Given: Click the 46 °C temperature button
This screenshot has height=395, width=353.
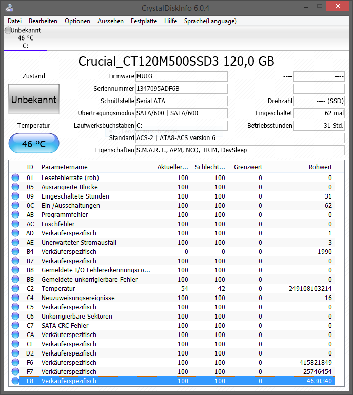Looking at the screenshot, I should coord(34,143).
